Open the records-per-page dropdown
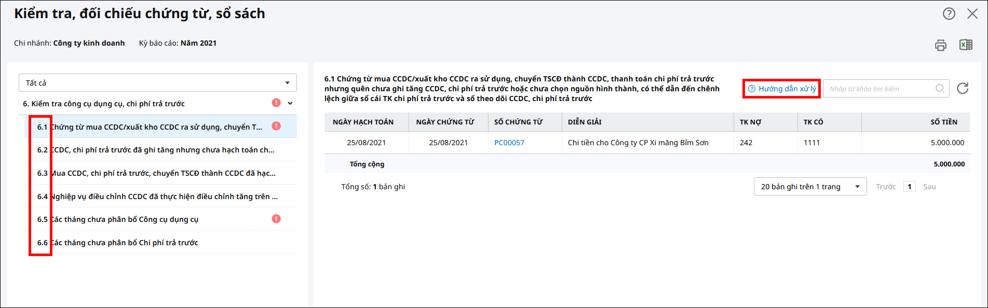988x308 pixels. [x=810, y=187]
